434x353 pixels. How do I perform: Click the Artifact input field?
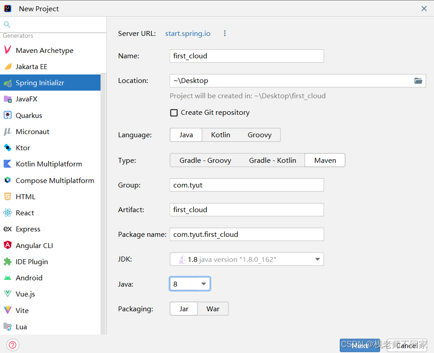[x=246, y=210]
